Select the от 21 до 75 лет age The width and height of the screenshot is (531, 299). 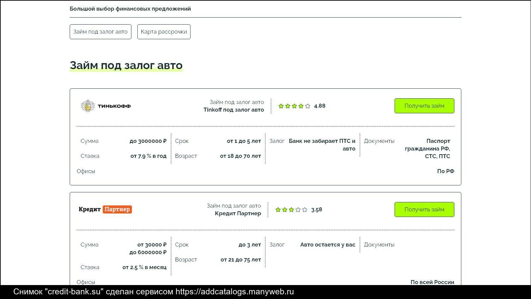(x=241, y=259)
